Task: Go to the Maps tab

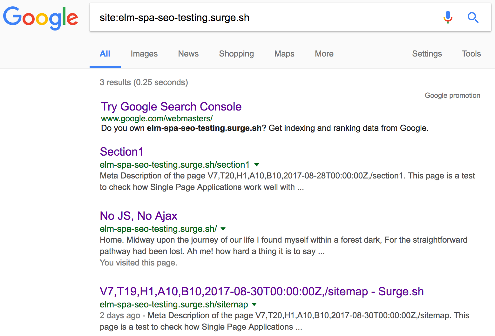Action: 284,54
